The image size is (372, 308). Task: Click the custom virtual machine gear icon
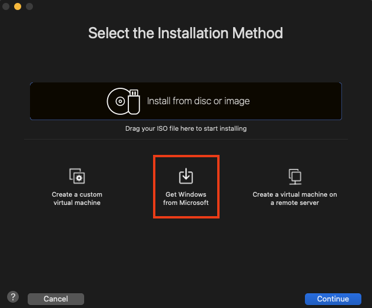(x=77, y=176)
